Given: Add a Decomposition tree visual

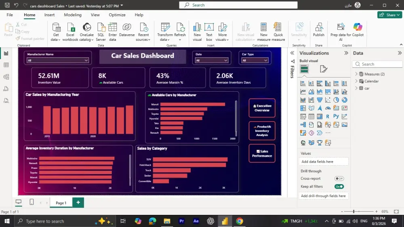Looking at the screenshot, I should (x=303, y=125).
